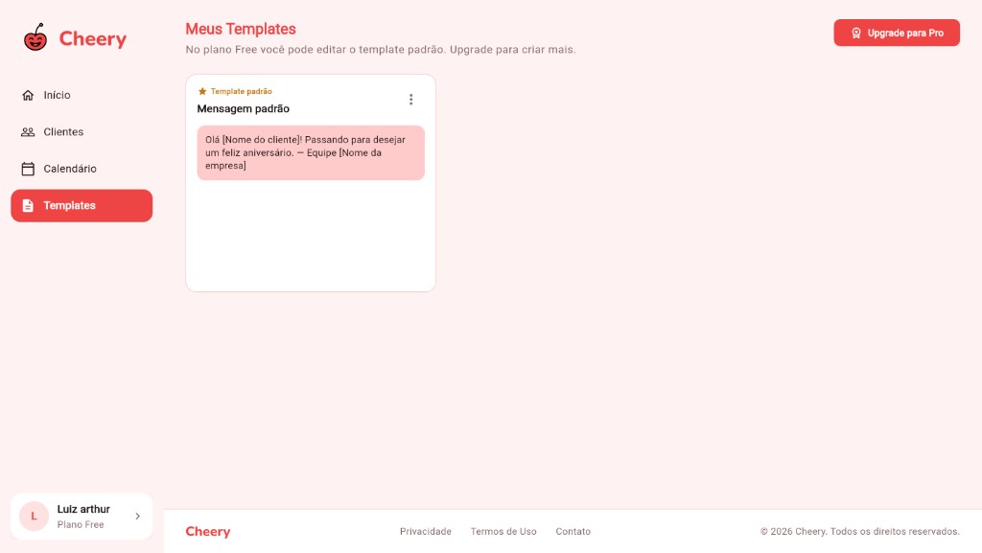Viewport: 982px width, 553px height.
Task: Click the Meus Templates heading
Action: [x=241, y=29]
